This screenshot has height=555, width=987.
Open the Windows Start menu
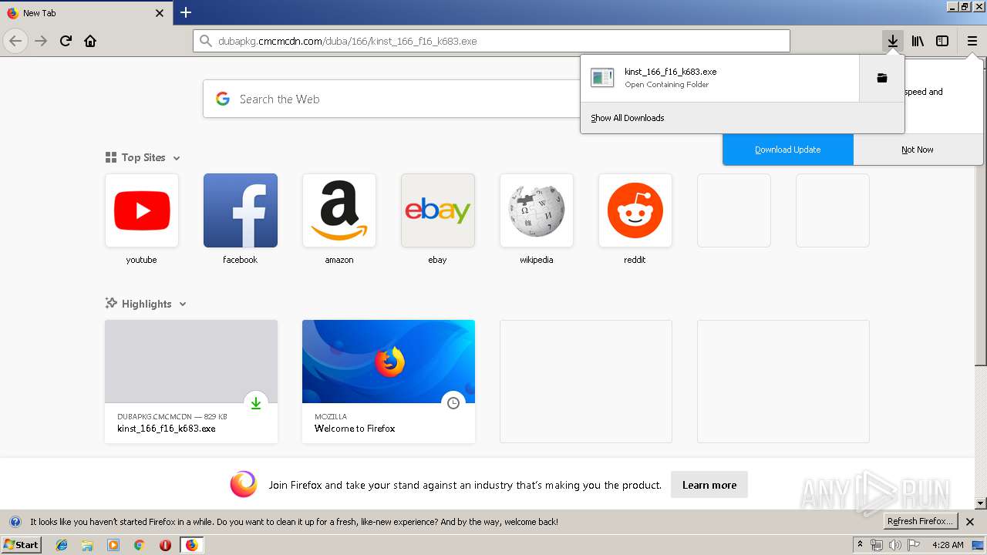tap(21, 545)
